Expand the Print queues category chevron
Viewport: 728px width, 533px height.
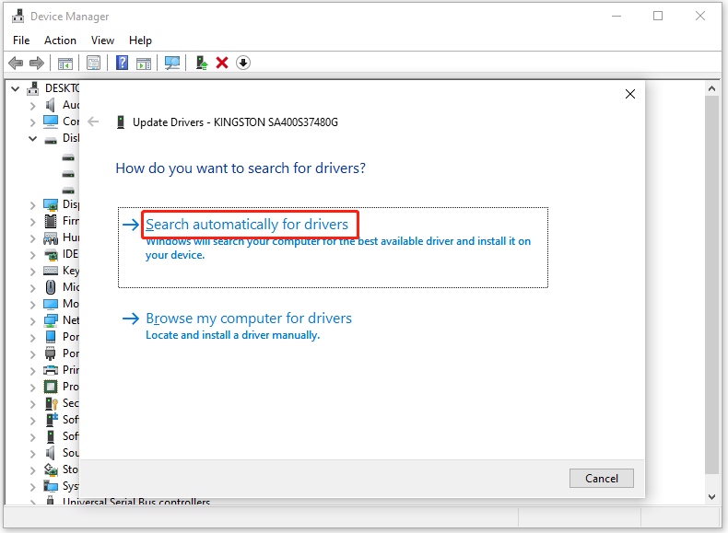[x=32, y=371]
